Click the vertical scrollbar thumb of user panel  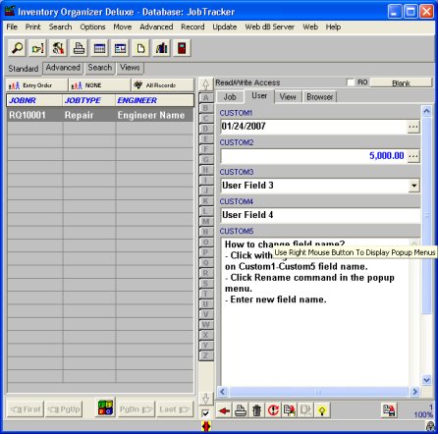pyautogui.click(x=426, y=215)
